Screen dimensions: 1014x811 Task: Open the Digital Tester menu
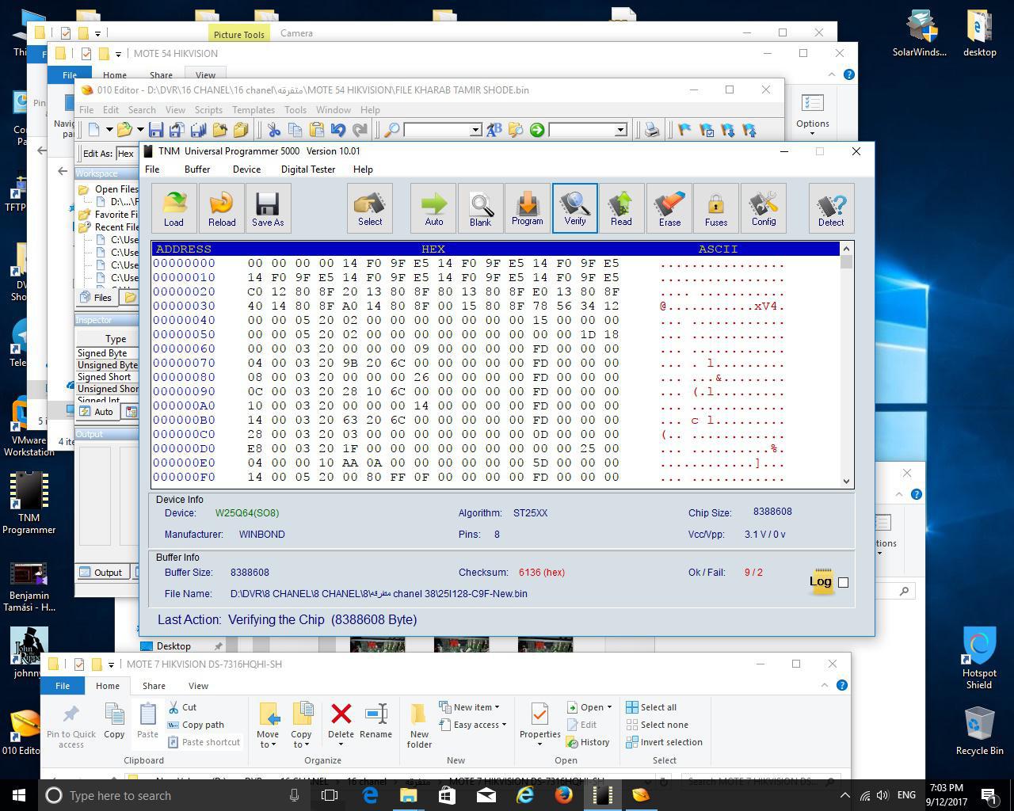[308, 169]
